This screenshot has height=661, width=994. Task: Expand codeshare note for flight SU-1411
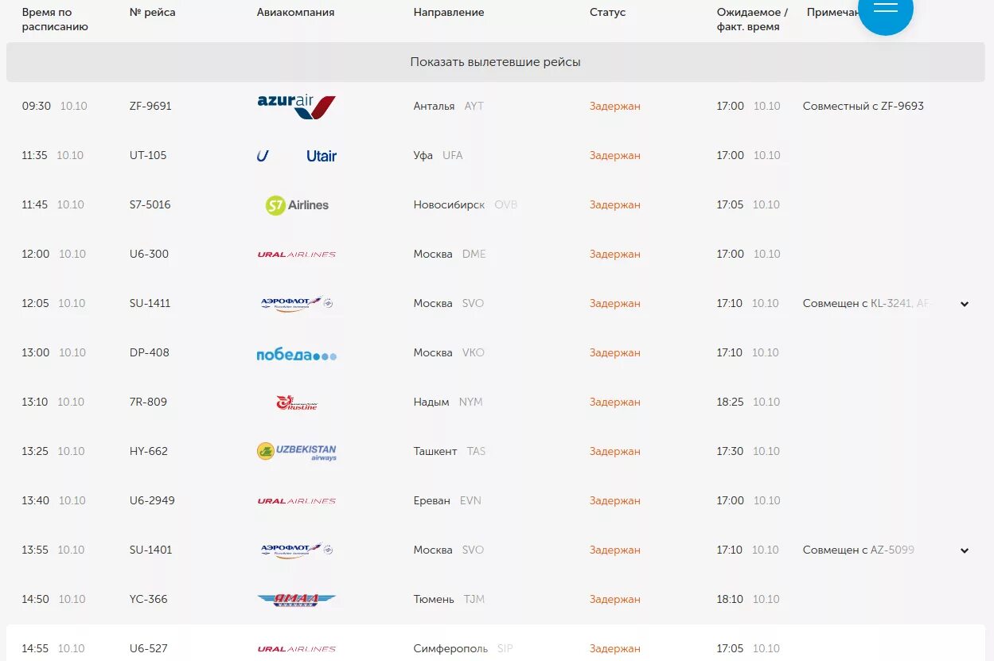coord(965,304)
